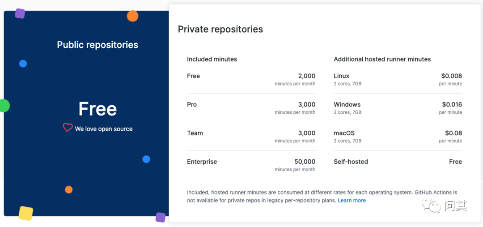Click the Self-hosted runner label
483x227 pixels.
coord(351,161)
